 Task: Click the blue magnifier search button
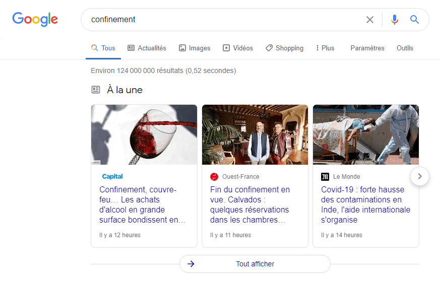pyautogui.click(x=414, y=19)
